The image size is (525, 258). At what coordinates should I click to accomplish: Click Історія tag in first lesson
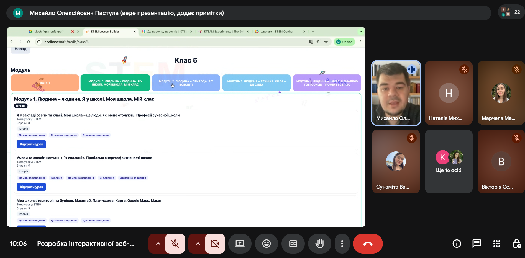pyautogui.click(x=24, y=129)
